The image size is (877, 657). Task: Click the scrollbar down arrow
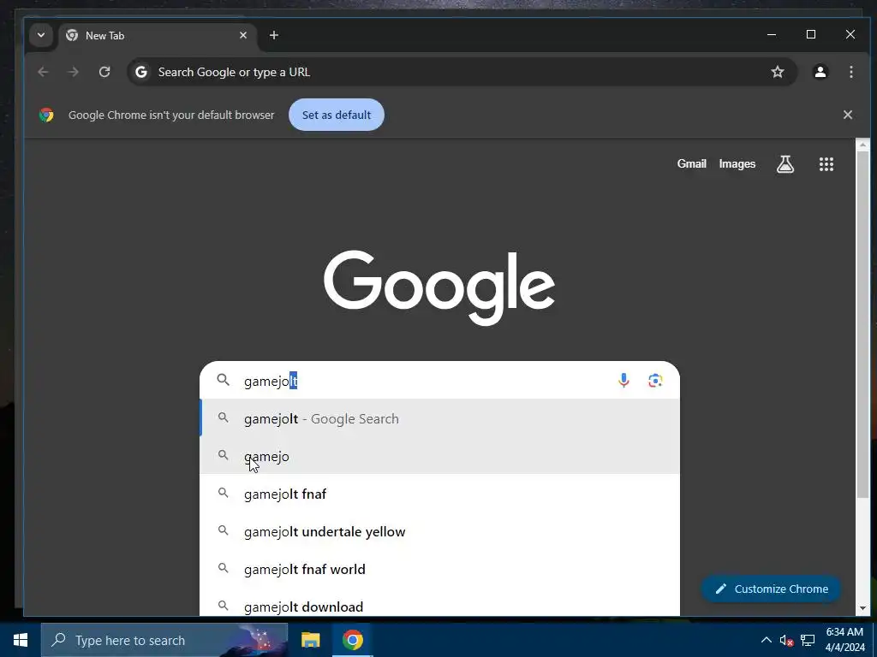coord(862,608)
